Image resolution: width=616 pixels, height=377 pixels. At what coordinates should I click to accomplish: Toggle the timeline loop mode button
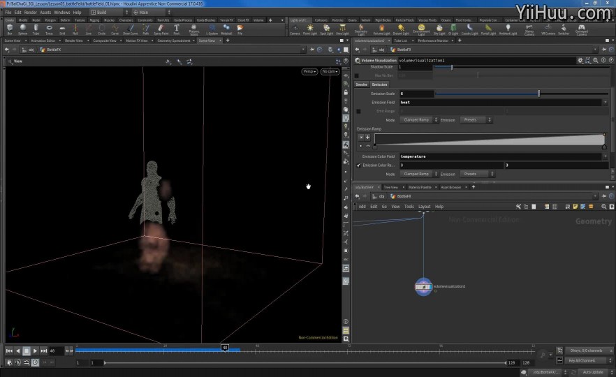[27, 362]
